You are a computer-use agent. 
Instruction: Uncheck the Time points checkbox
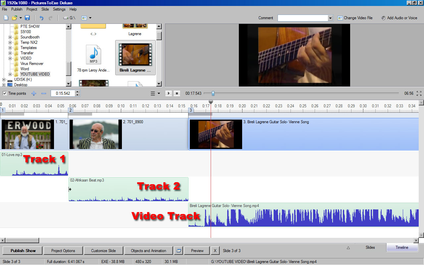coord(5,93)
